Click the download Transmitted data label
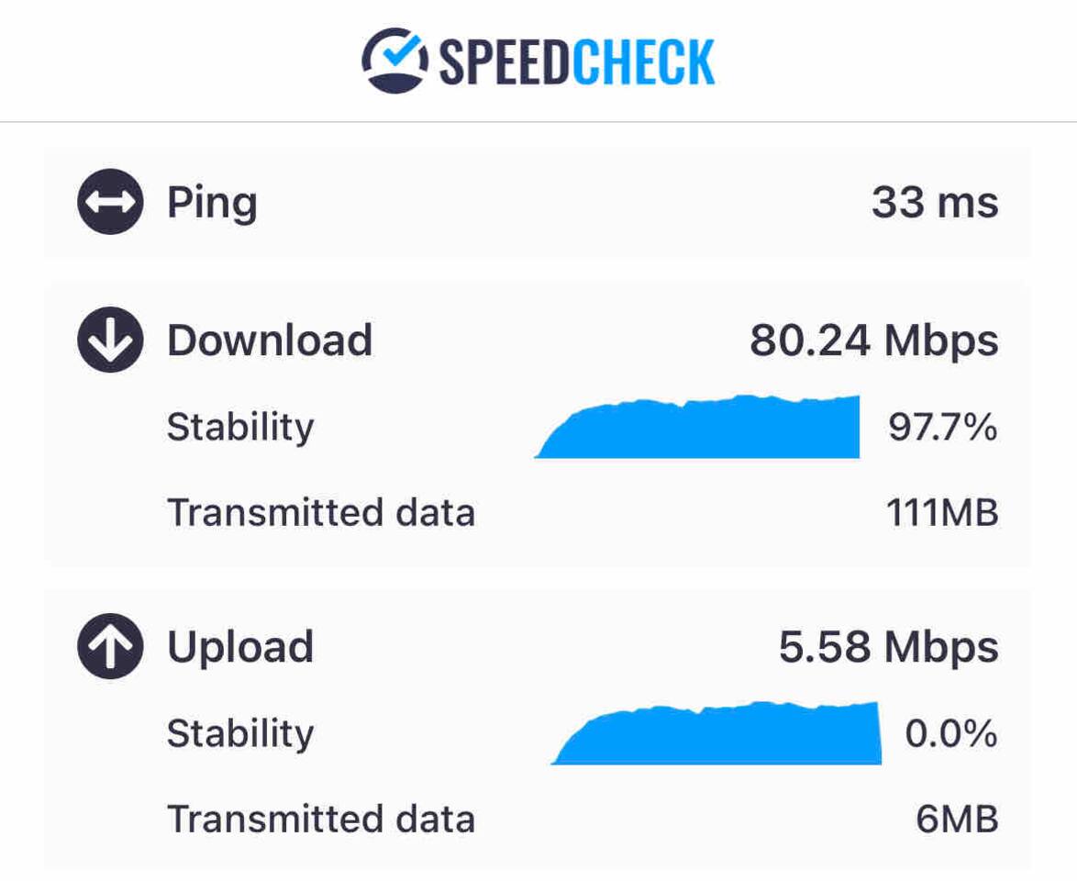 pos(321,512)
